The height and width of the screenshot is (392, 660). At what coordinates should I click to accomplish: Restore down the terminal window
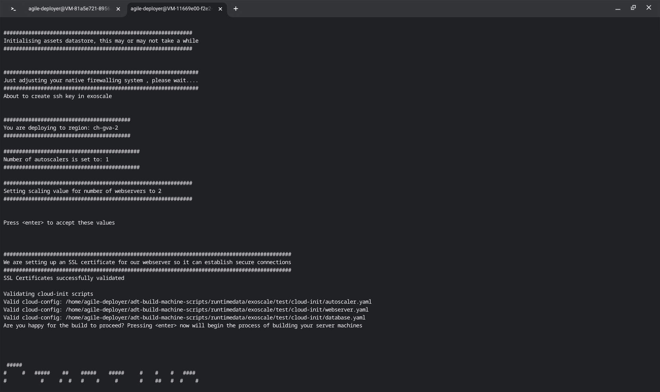[633, 8]
